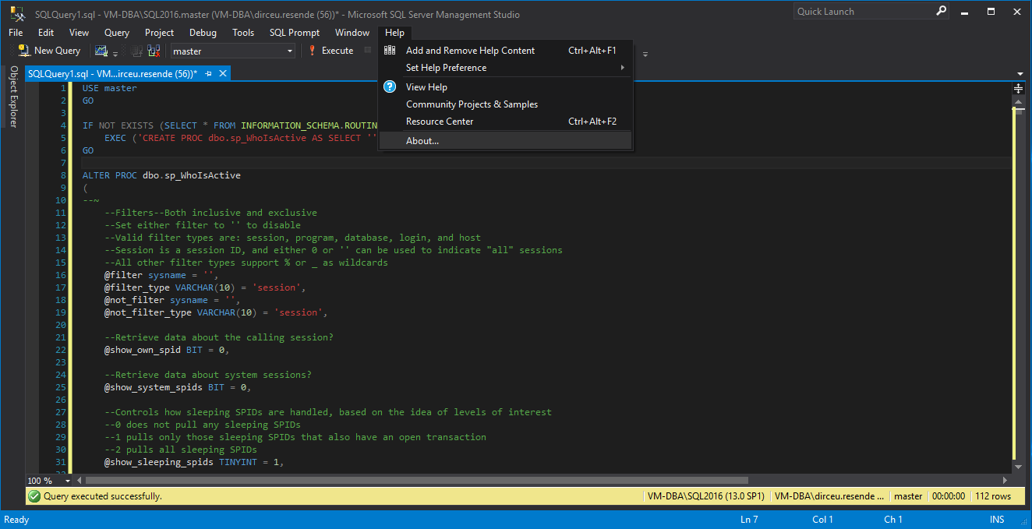Click the 'USE master' line
Viewport: 1032px width, 529px height.
109,88
